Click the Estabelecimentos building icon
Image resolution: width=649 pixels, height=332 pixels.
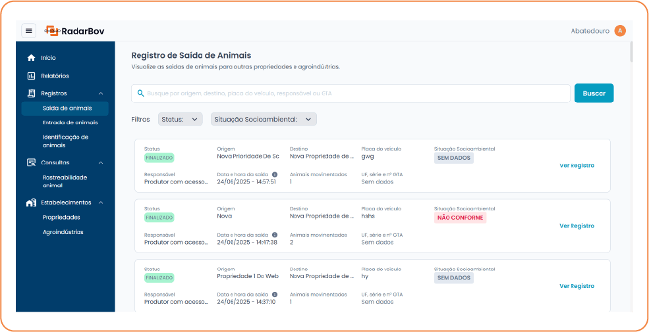[x=31, y=202]
